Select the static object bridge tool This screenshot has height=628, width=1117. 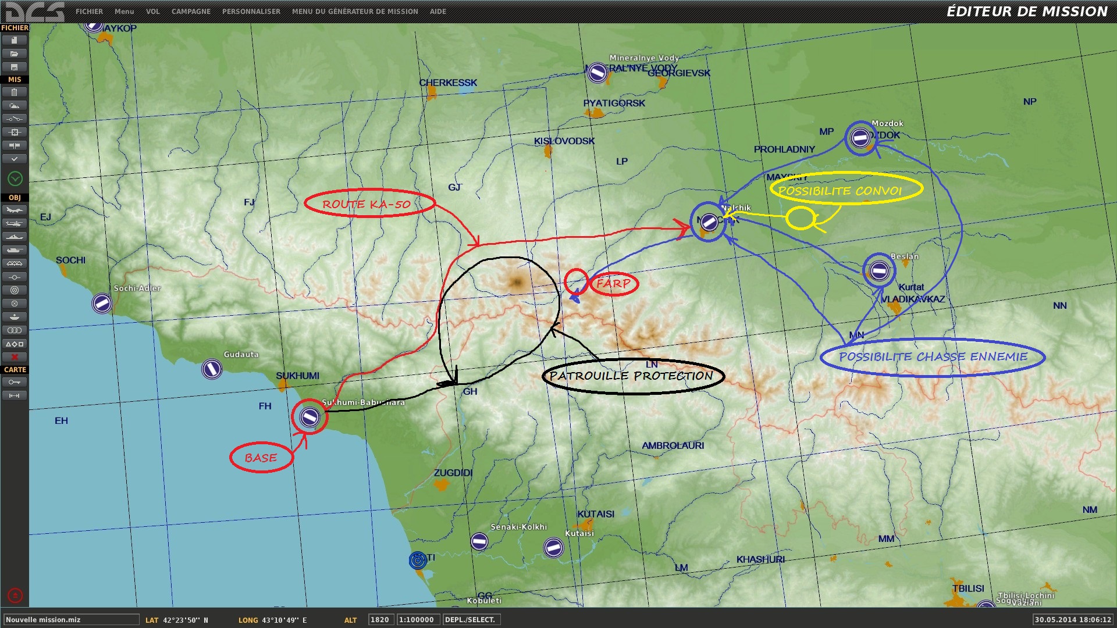click(15, 263)
